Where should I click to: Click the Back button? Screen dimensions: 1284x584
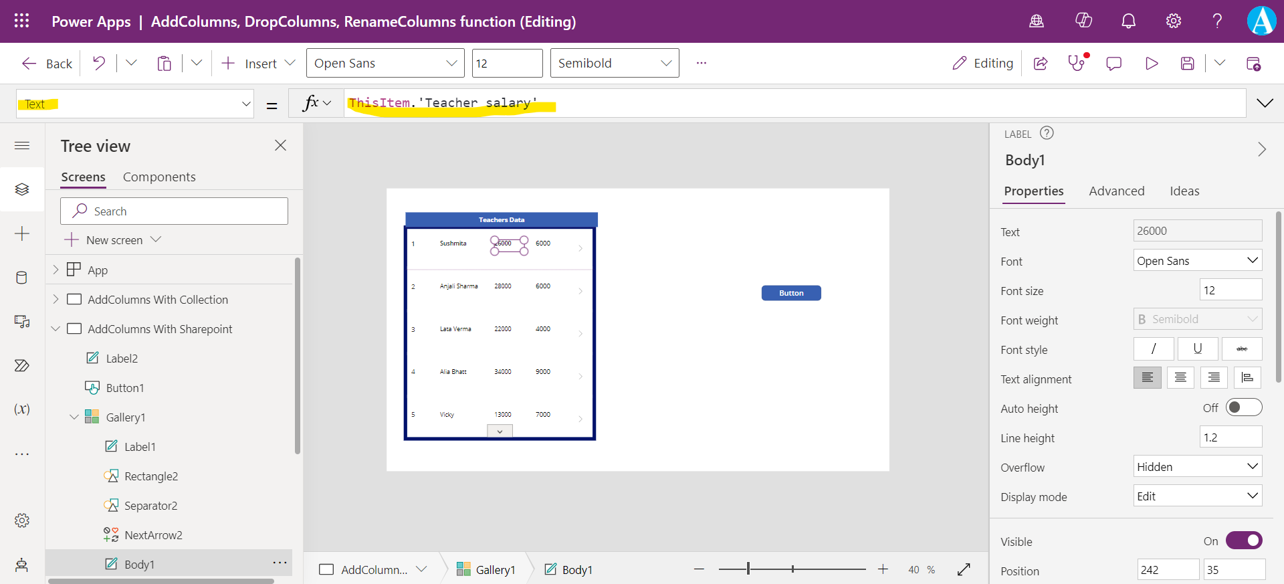coord(47,64)
